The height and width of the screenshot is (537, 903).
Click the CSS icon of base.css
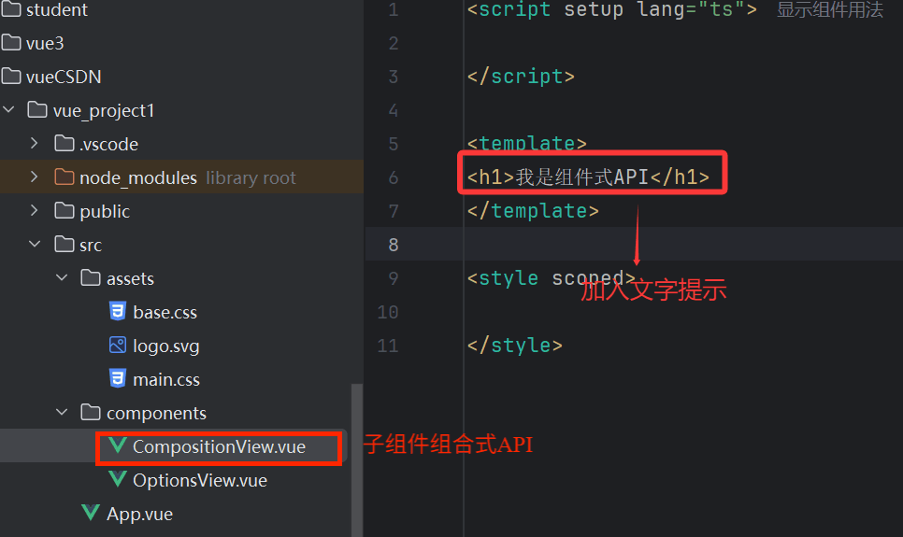(118, 311)
